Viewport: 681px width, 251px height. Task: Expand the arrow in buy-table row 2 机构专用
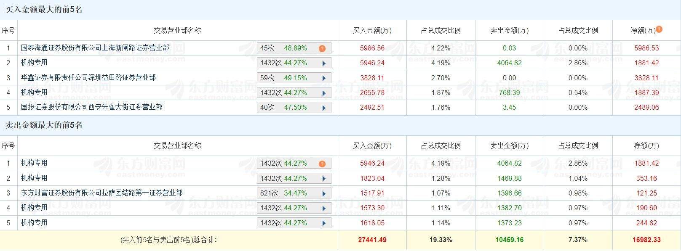click(x=324, y=63)
